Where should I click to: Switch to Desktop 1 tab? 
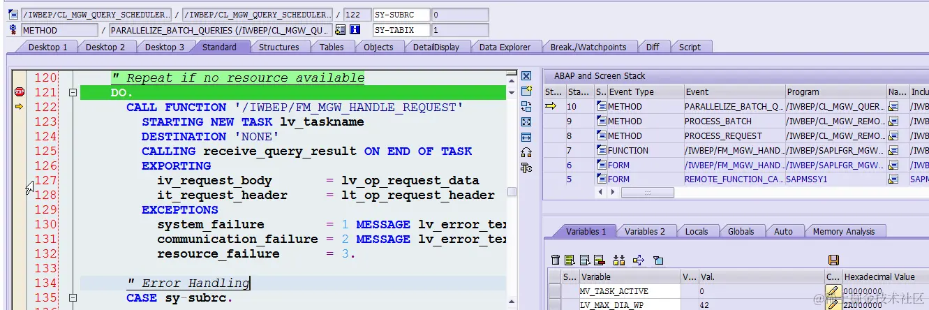(47, 47)
